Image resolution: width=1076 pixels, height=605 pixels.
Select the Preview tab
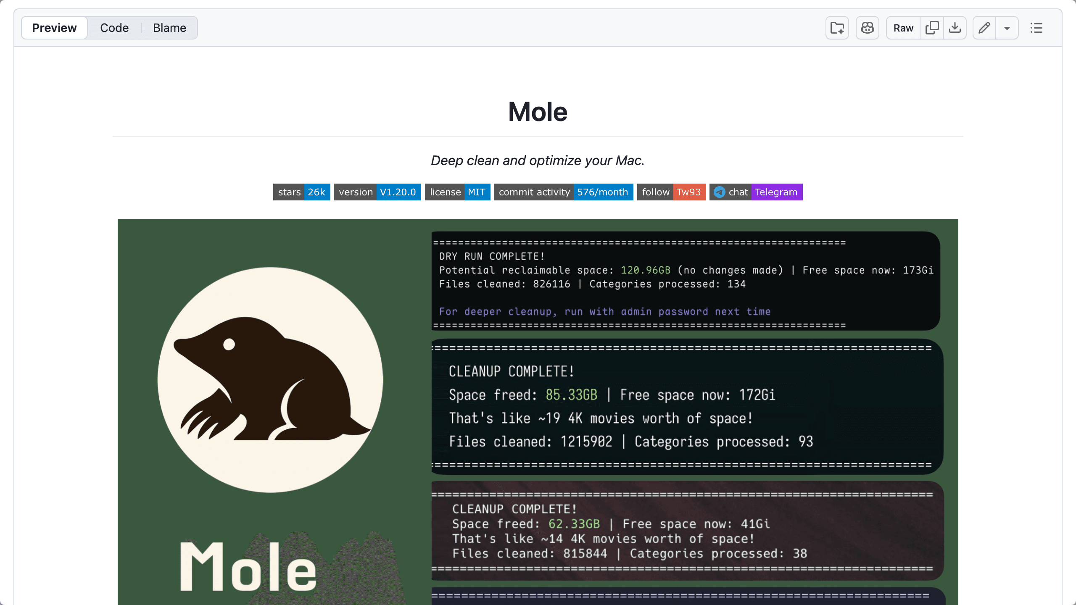(54, 27)
